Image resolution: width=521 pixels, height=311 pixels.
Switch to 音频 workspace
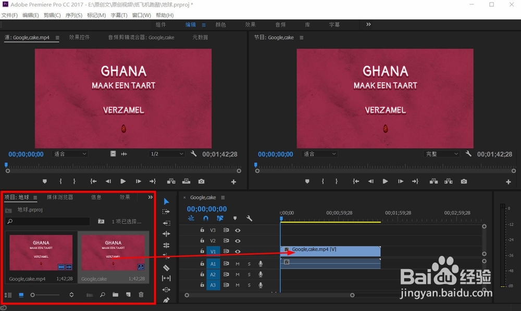point(280,24)
